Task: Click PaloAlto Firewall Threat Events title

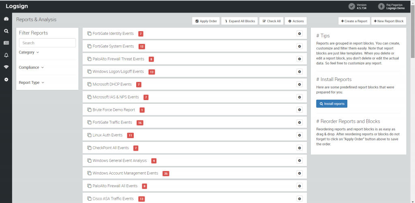Action: tap(118, 59)
